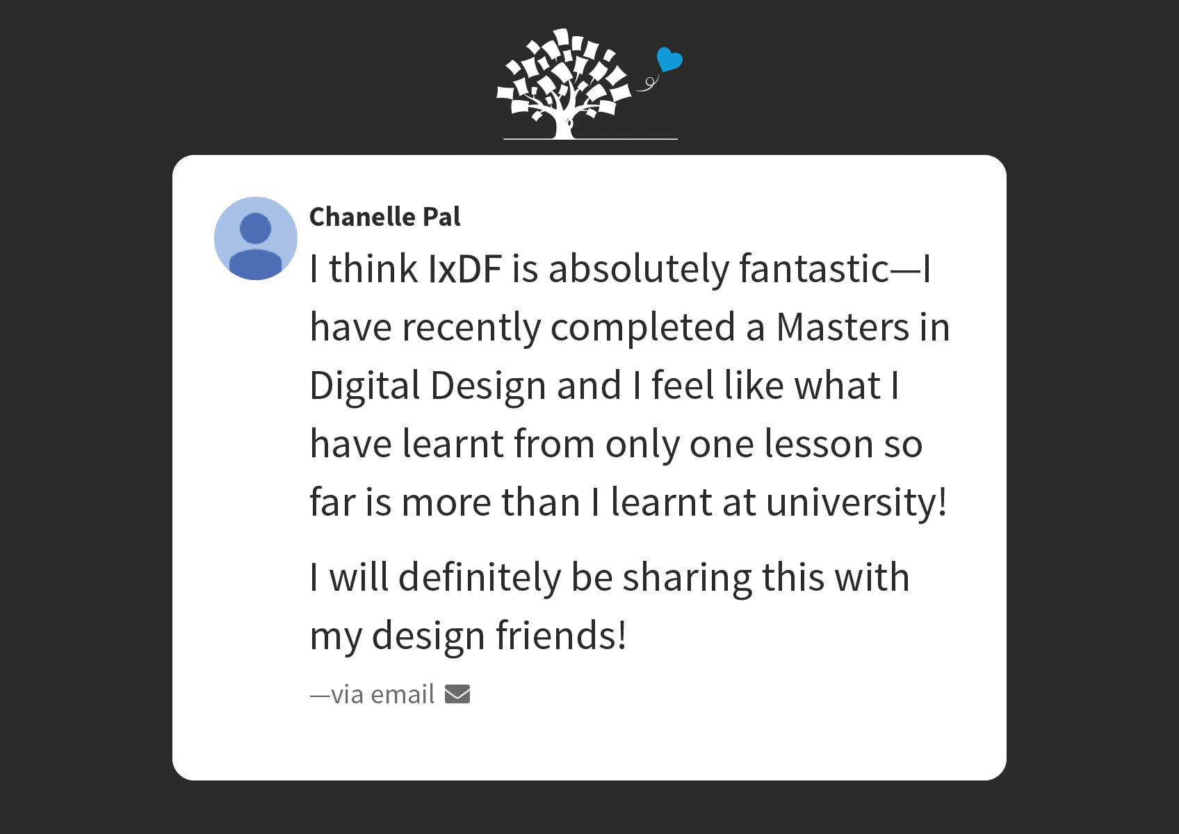This screenshot has height=834, width=1179.
Task: Click the word "completed" in the review
Action: point(642,327)
